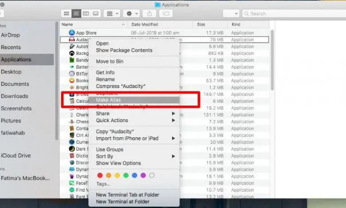
Task: Sort by Date Modified column header
Action: [161, 24]
